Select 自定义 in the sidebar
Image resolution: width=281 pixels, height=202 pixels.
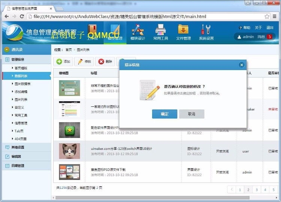pyautogui.click(x=19, y=108)
